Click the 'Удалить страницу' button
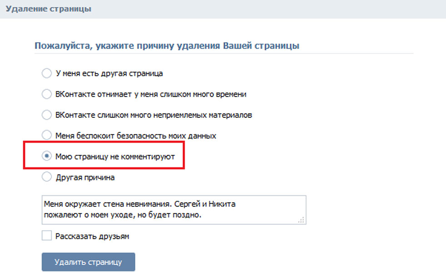The width and height of the screenshot is (446, 272). point(89,262)
